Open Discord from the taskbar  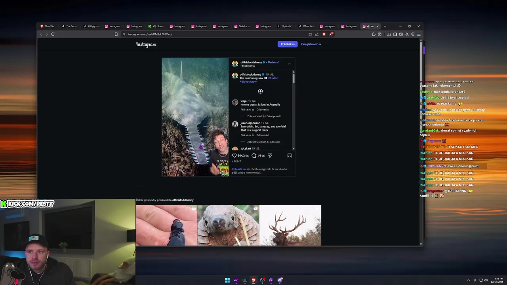pos(280,280)
